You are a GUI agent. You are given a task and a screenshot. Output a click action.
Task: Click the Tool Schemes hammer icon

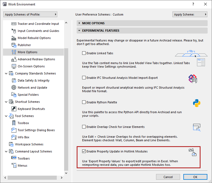coord(11,116)
